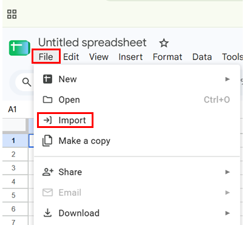This screenshot has height=225, width=244.
Task: Choose Import from the File menu
Action: point(65,120)
